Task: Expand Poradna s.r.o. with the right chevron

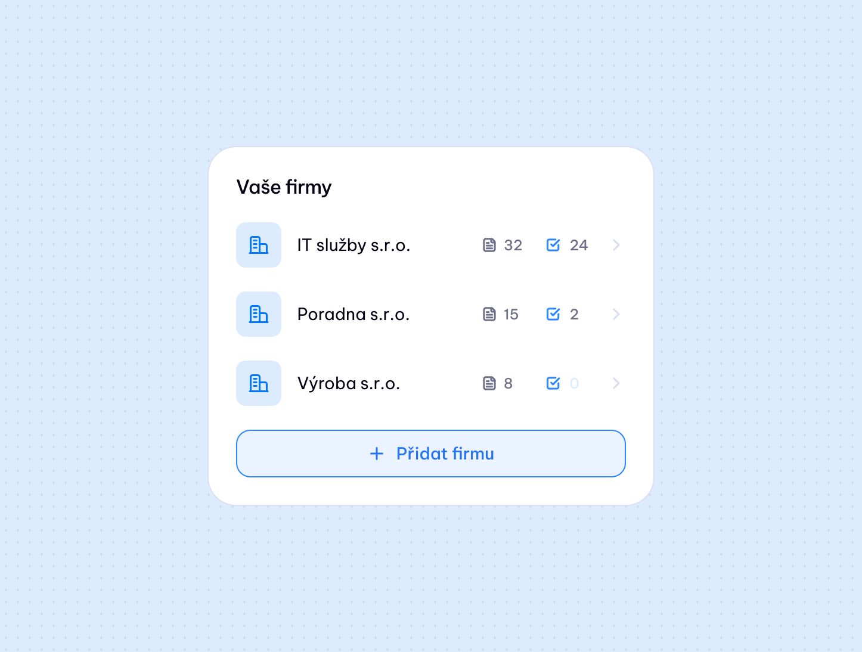Action: point(616,314)
